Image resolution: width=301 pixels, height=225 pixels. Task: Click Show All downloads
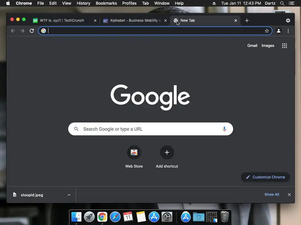coord(272,195)
